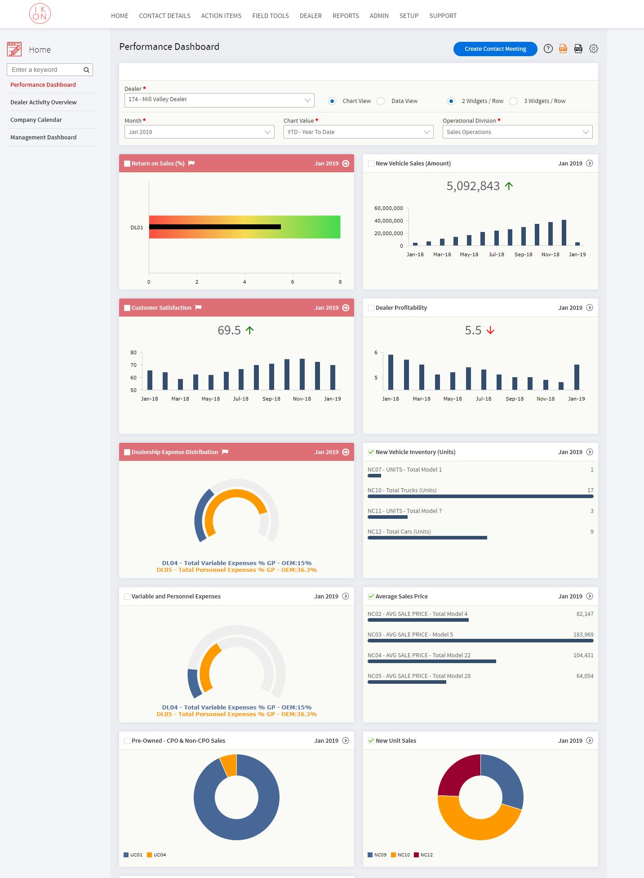
Task: Open Return on Sales detail arrow
Action: (346, 163)
